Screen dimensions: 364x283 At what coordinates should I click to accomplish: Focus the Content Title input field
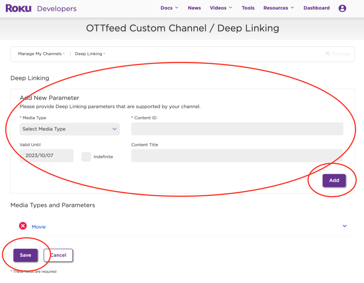coord(237,156)
